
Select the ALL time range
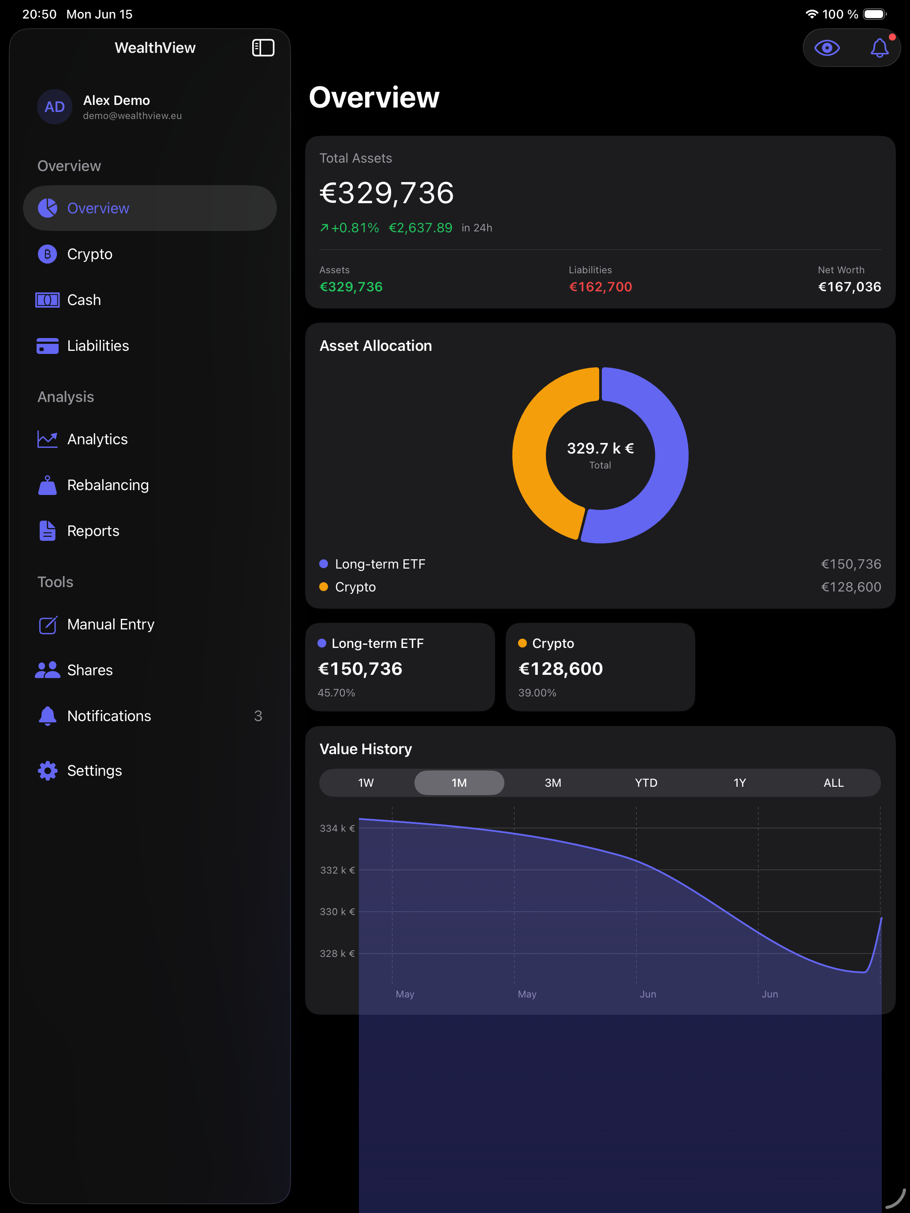tap(833, 782)
